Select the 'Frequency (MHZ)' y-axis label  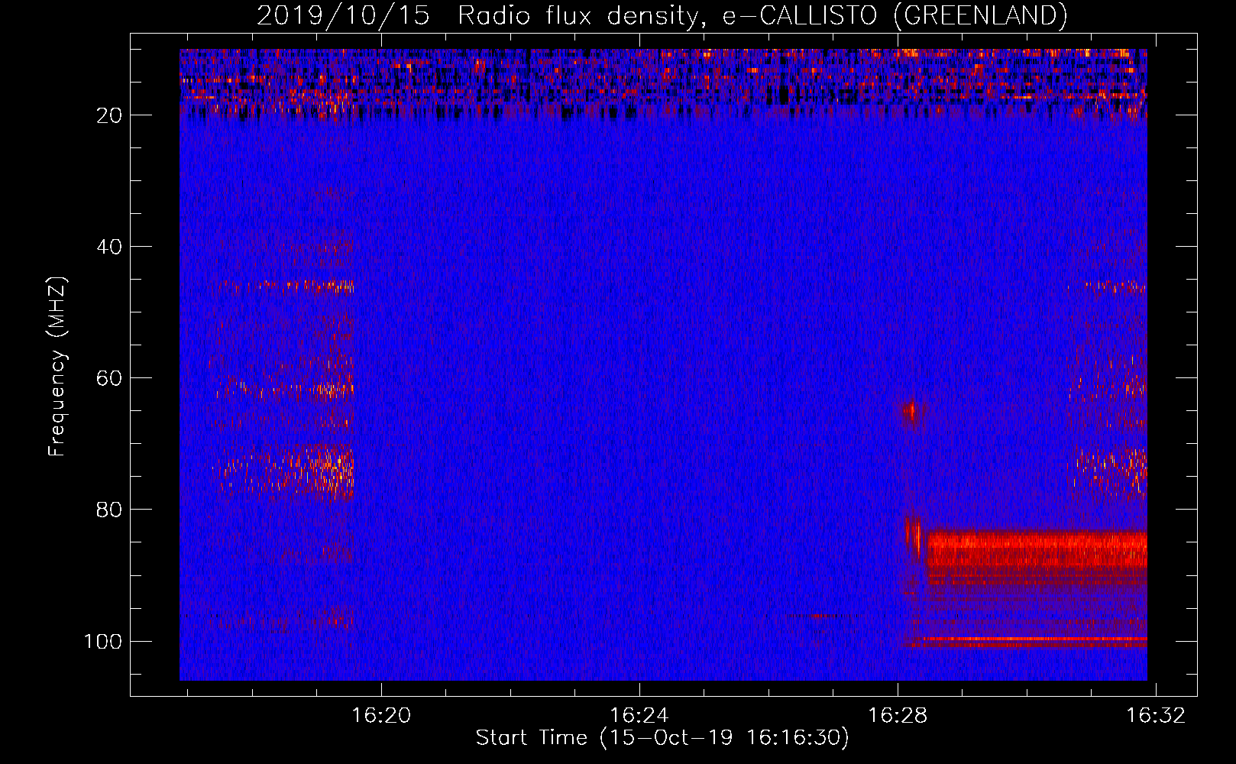coord(57,367)
